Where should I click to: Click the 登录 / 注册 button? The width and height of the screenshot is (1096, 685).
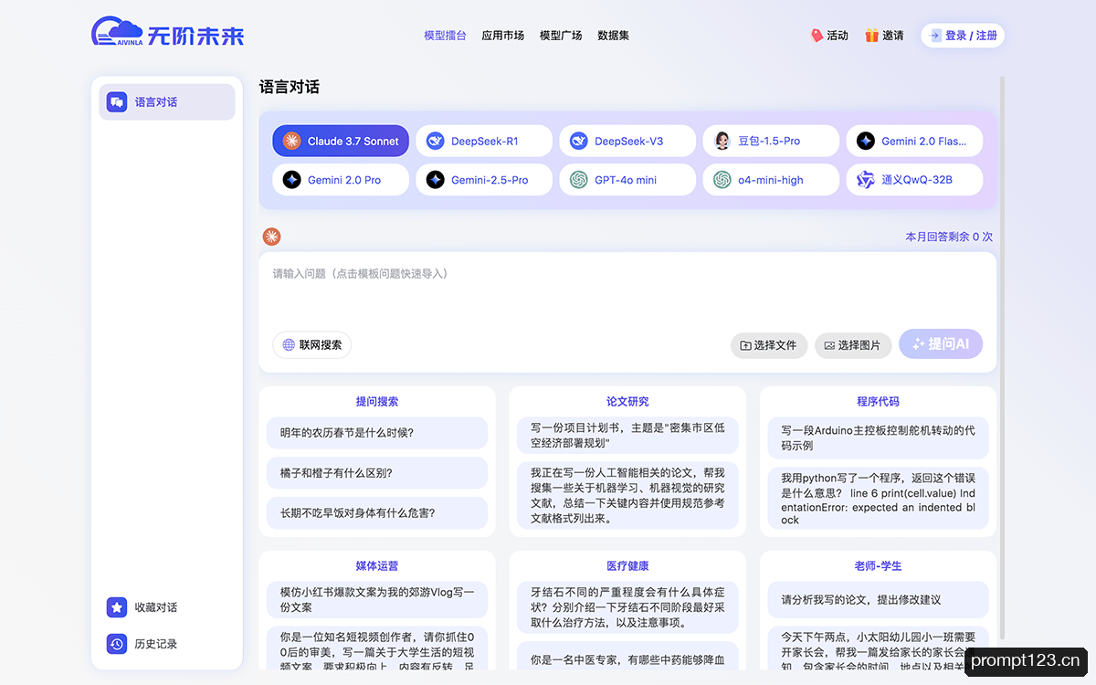pyautogui.click(x=963, y=36)
